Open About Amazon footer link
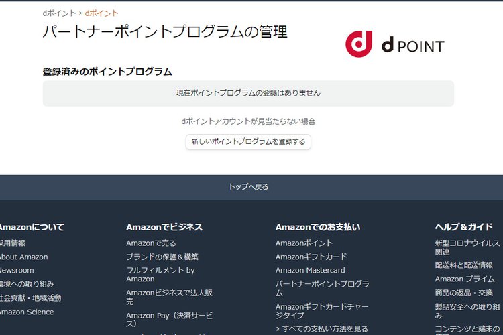503x335 pixels. point(23,257)
